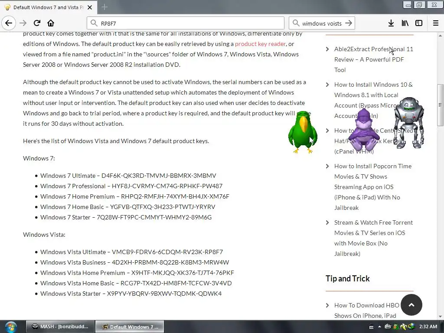
Task: Open 'Able2Extract Professional 11 Review' article
Action: (373, 59)
